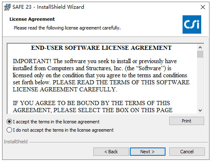Click the license scrollbar down arrow
The width and height of the screenshot is (212, 162).
point(200,110)
